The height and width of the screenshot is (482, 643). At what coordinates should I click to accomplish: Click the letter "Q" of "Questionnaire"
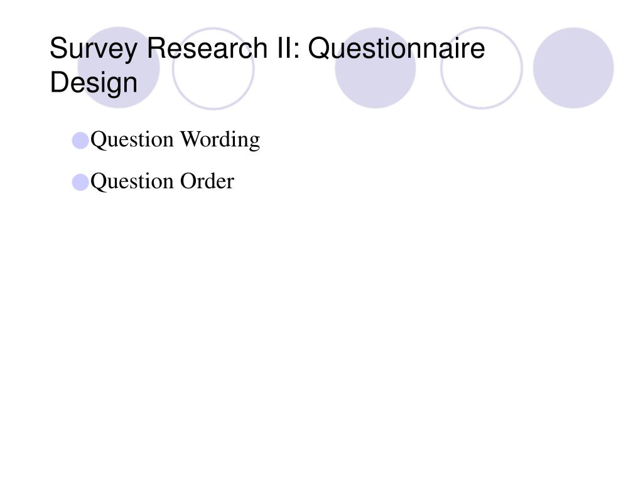[x=318, y=48]
